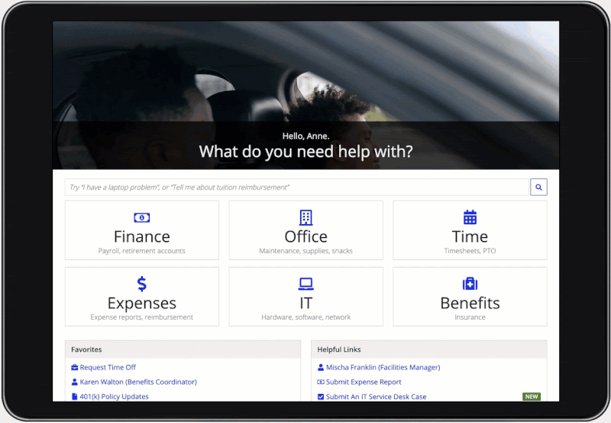Click 'What do you need help with?' heading
Viewport: 611px width, 423px height.
pos(306,151)
